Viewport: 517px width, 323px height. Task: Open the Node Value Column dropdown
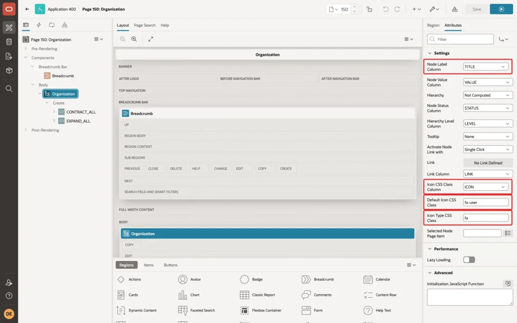[488, 82]
